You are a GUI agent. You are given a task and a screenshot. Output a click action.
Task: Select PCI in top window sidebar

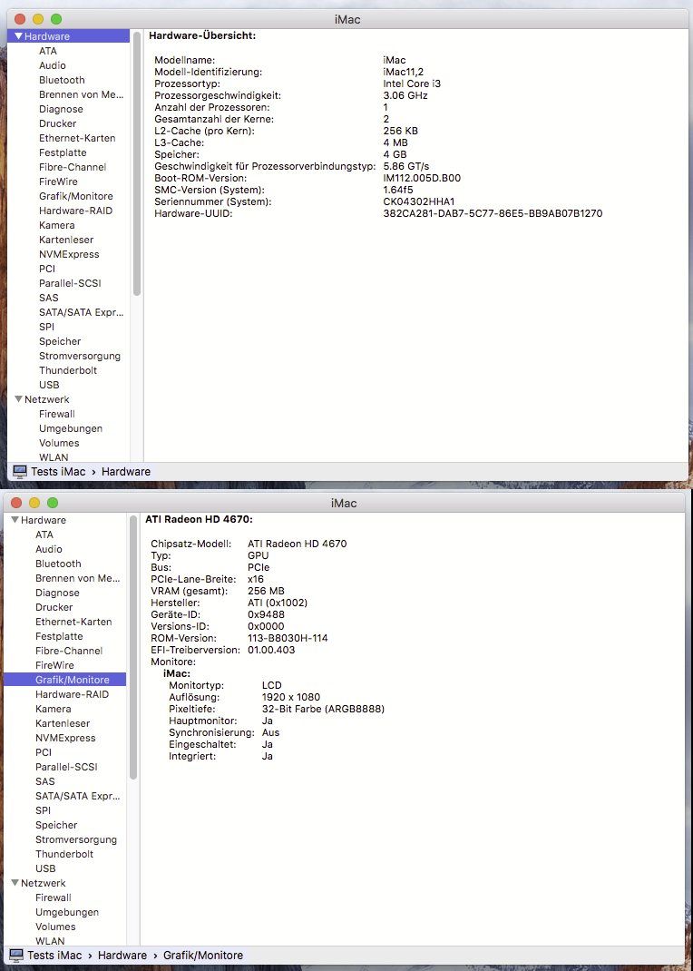pyautogui.click(x=47, y=269)
